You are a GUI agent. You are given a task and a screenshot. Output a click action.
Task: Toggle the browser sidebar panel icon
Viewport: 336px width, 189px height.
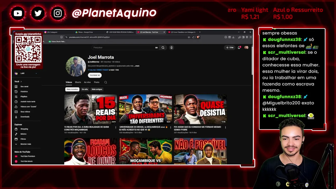243,37
